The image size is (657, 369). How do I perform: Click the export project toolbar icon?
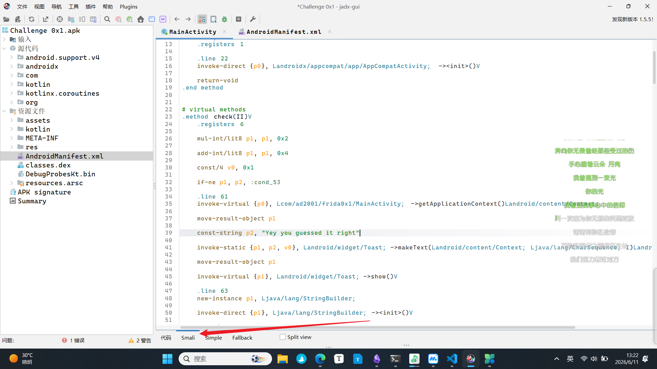[x=46, y=19]
